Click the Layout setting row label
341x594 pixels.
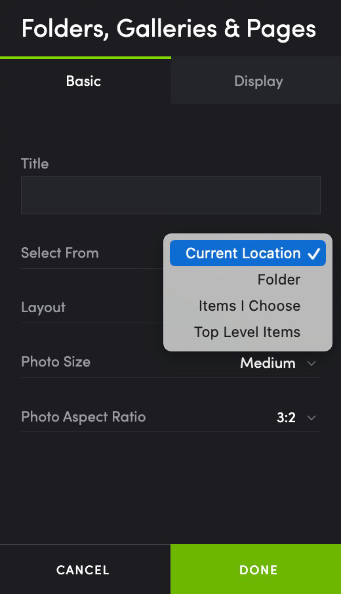coord(43,307)
